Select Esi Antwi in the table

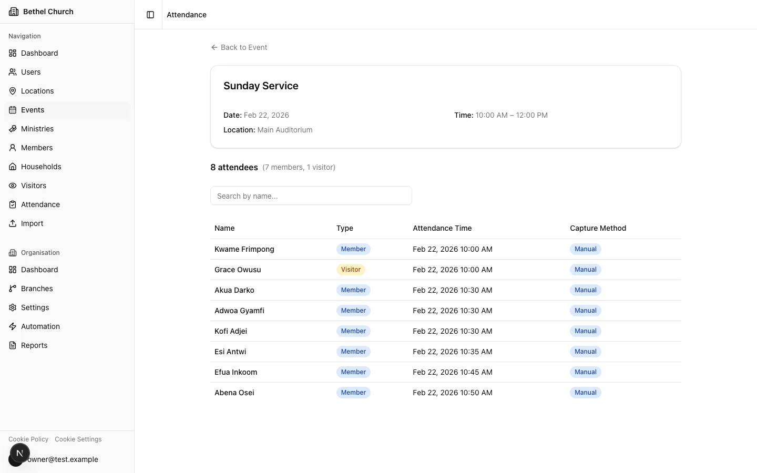click(230, 352)
